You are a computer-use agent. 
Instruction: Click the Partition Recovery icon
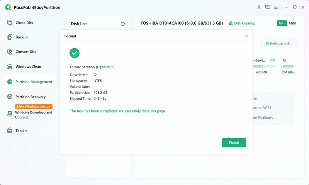pyautogui.click(x=10, y=97)
